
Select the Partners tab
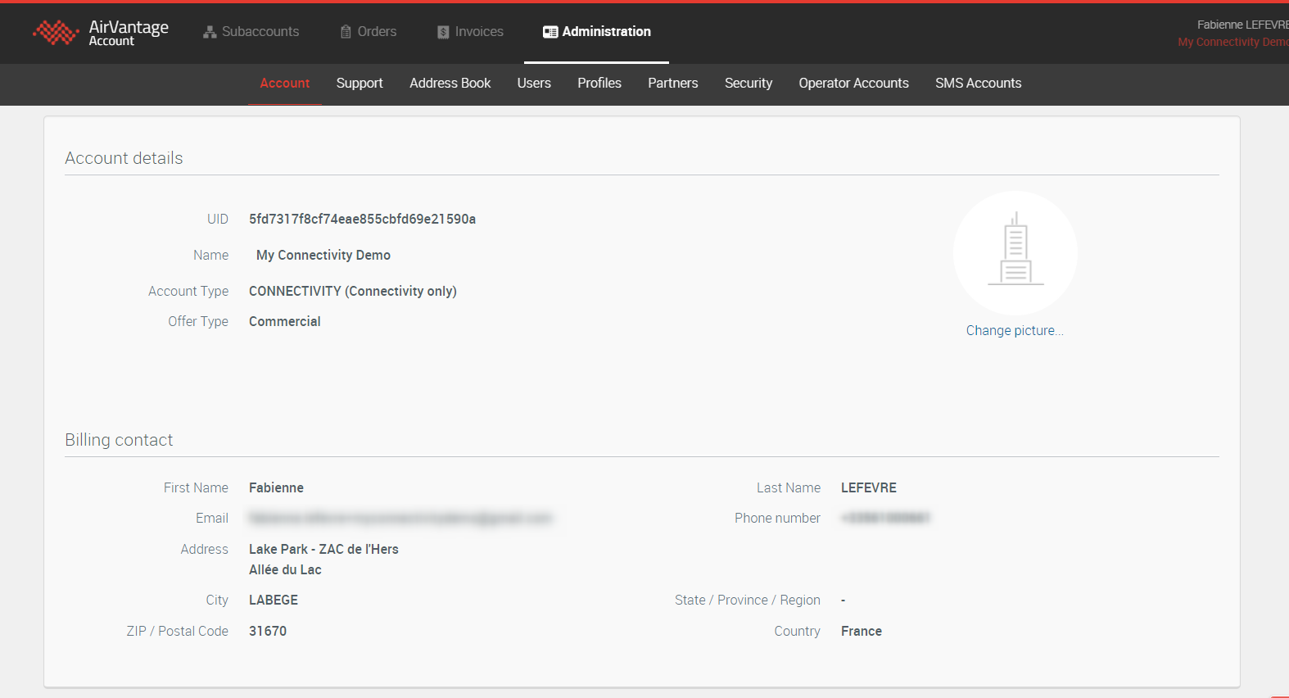[672, 84]
